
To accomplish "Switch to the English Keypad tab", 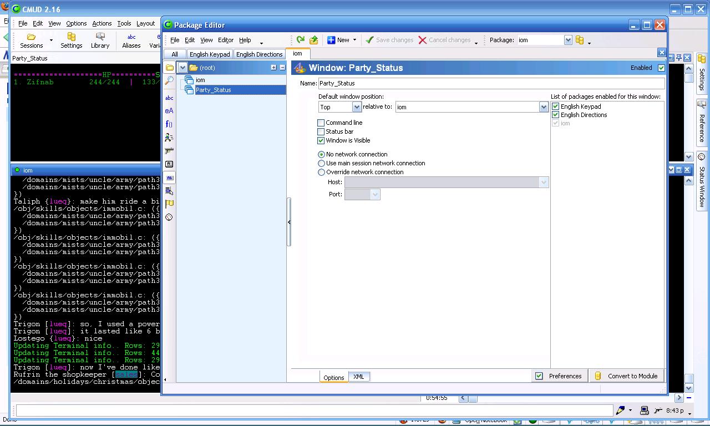I will (x=210, y=54).
